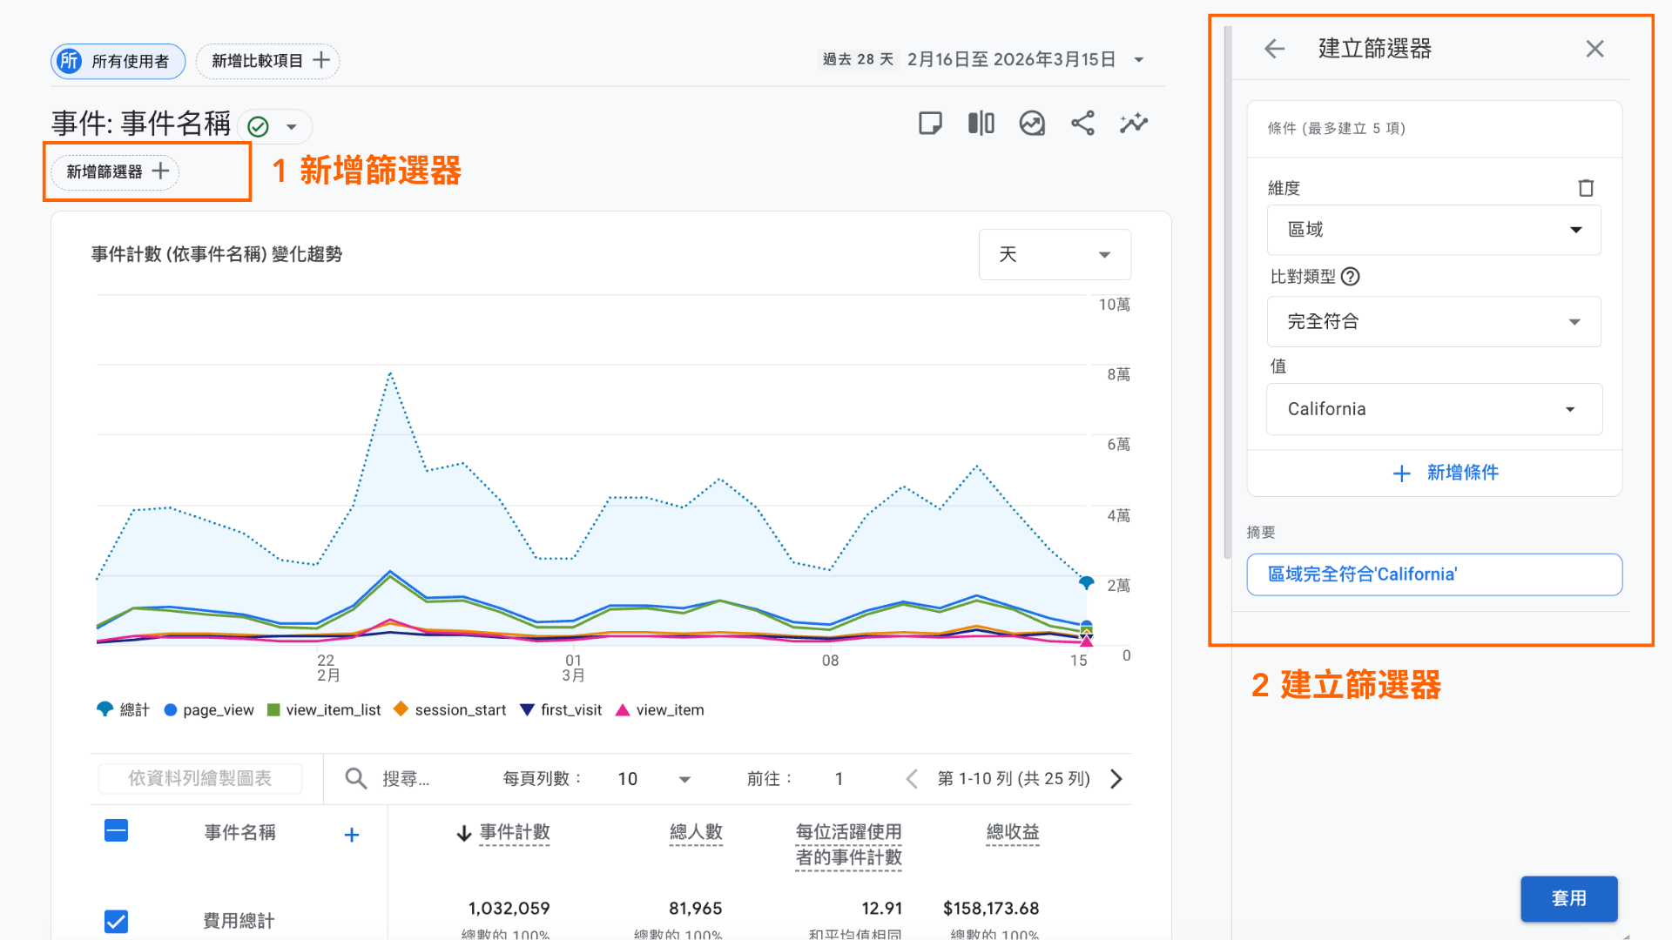Viewport: 1672px width, 940px height.
Task: Uncheck the 費用總計 row checkbox
Action: point(116,920)
